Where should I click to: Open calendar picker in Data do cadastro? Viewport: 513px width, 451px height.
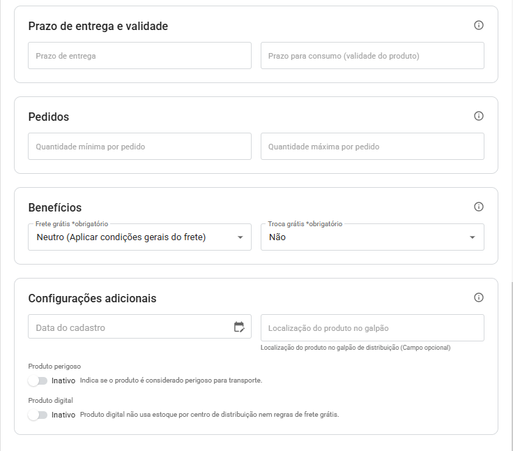(239, 327)
